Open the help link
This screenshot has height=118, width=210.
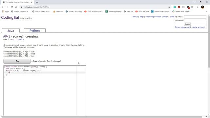click(x=141, y=17)
